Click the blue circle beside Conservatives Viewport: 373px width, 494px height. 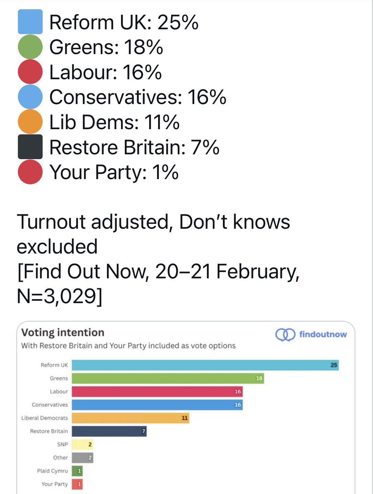pos(30,97)
